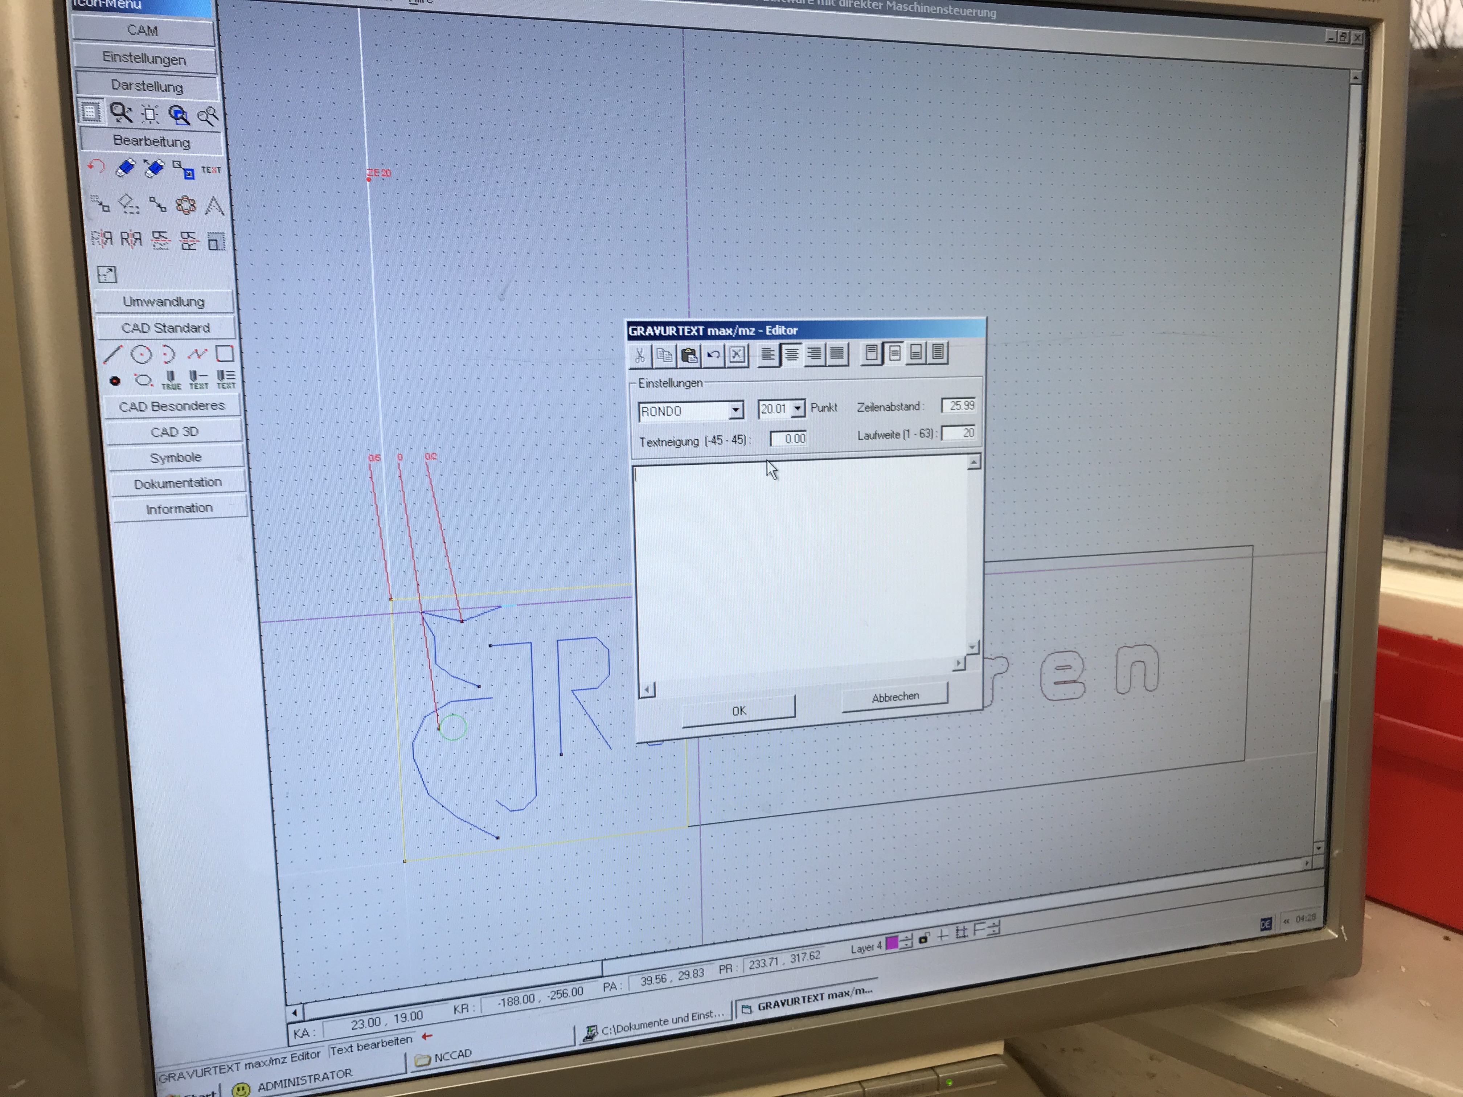Select the ellipse drawing tool
Viewport: 1463px width, 1097px height.
tap(143, 380)
